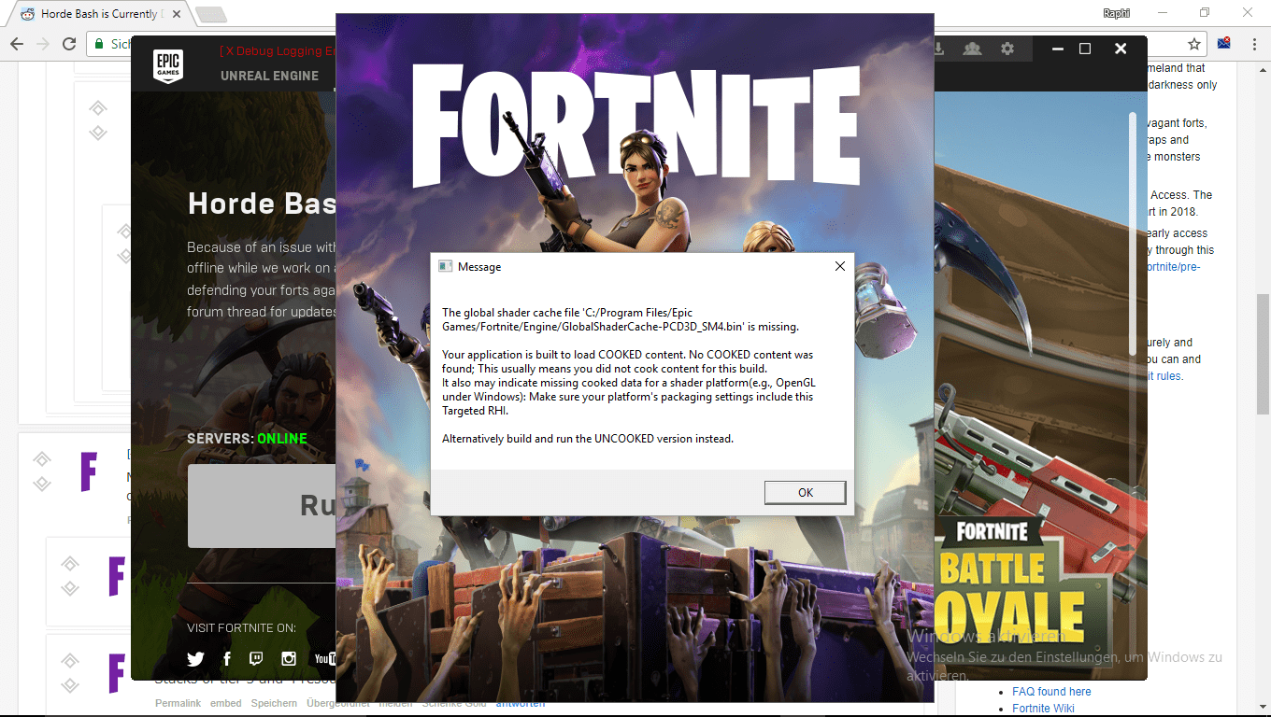
Task: Click the 'VISIT FORTNITE ON:' label
Action: [x=241, y=628]
